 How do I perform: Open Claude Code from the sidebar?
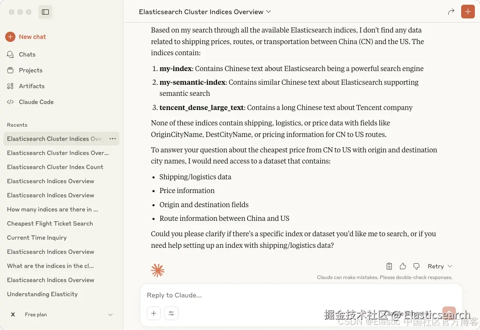[30, 102]
